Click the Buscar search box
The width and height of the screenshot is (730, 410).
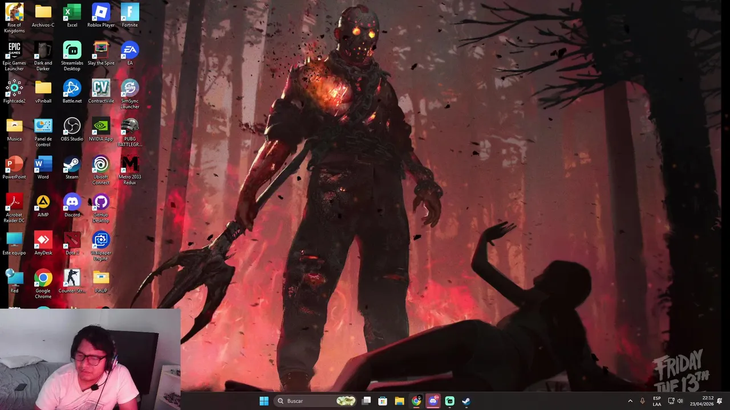pos(316,401)
